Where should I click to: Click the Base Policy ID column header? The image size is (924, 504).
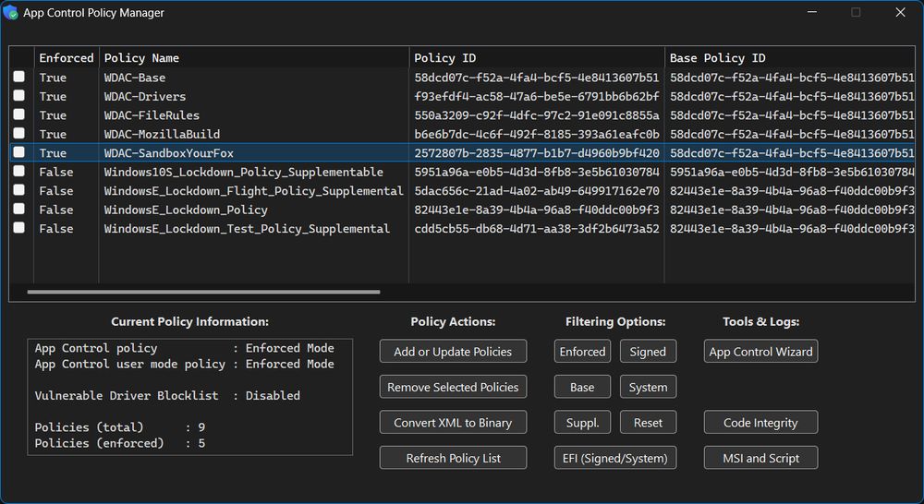click(790, 58)
